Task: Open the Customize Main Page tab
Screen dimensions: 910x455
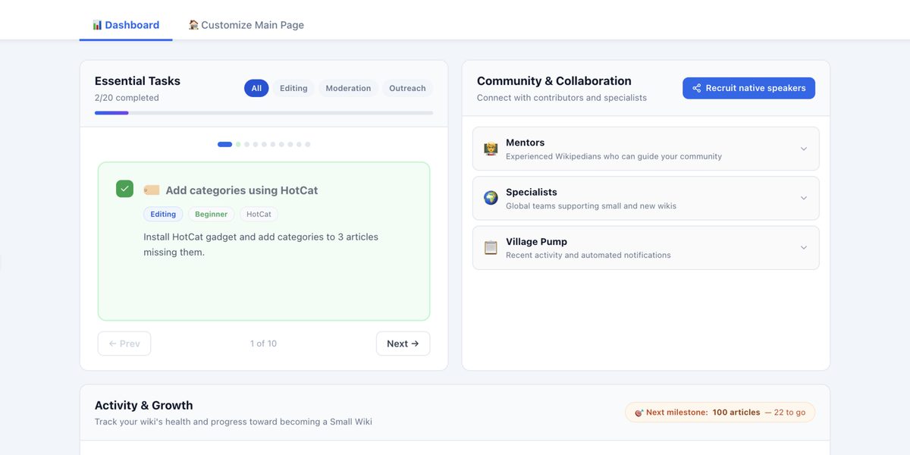Action: (246, 25)
